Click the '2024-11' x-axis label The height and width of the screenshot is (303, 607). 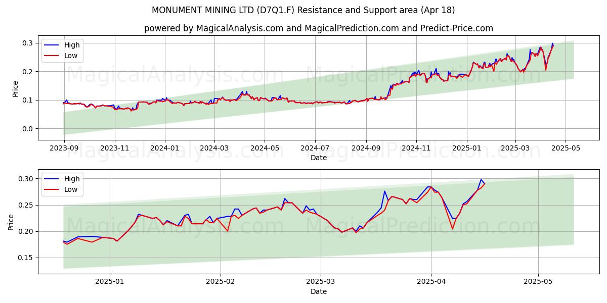point(416,148)
